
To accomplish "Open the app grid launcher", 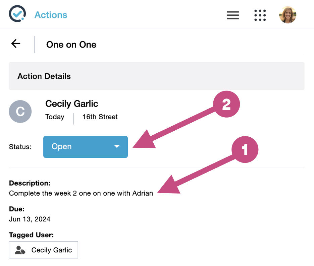I will click(260, 15).
